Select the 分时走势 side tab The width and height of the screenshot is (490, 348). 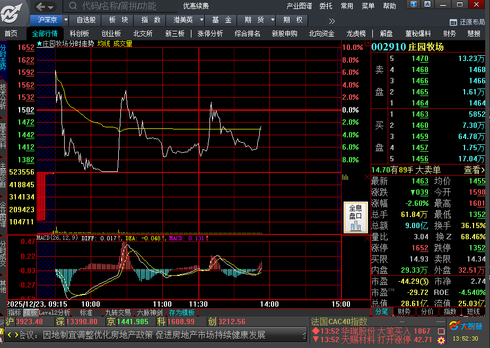(x=3, y=57)
